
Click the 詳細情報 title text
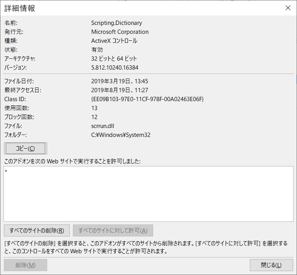19,8
